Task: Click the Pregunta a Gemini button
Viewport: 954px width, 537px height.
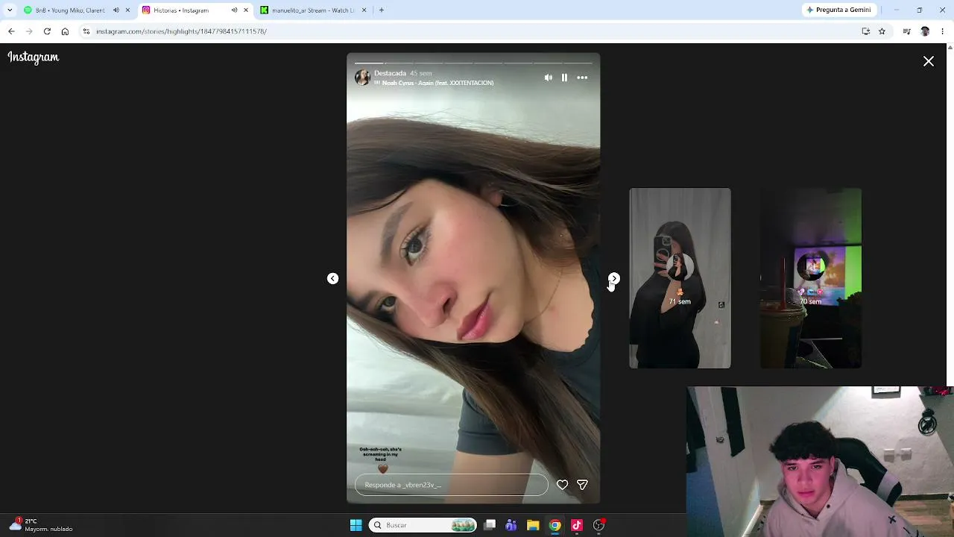Action: point(838,10)
